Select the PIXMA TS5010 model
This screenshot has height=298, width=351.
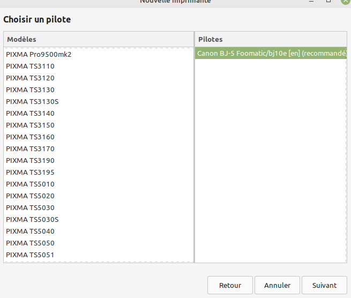click(30, 184)
